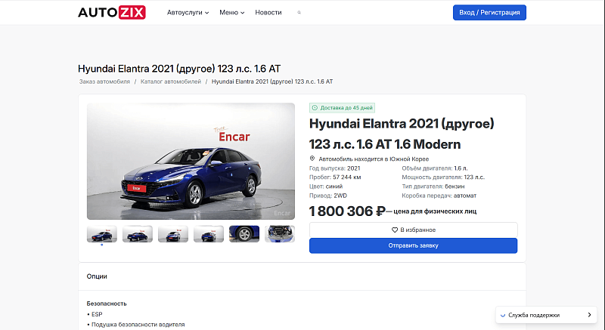This screenshot has height=330, width=605.
Task: Open the Новости menu item
Action: point(268,12)
